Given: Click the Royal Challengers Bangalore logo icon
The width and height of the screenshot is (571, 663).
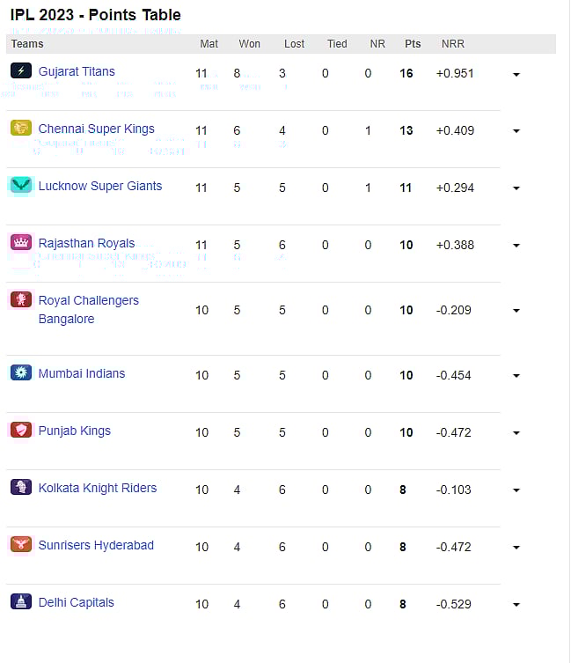Looking at the screenshot, I should click(21, 300).
